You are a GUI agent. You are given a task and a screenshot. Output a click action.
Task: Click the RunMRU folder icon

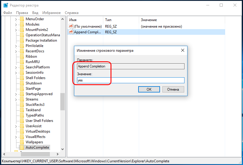(22, 62)
